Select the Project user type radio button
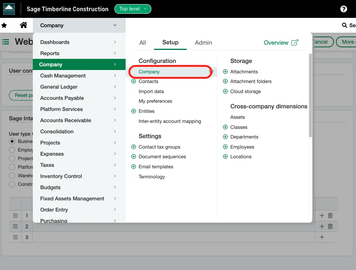Viewport: 356px width, 270px height. (x=12, y=158)
